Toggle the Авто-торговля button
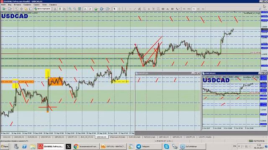The height and width of the screenshot is (150, 268). pyautogui.click(x=42, y=9)
